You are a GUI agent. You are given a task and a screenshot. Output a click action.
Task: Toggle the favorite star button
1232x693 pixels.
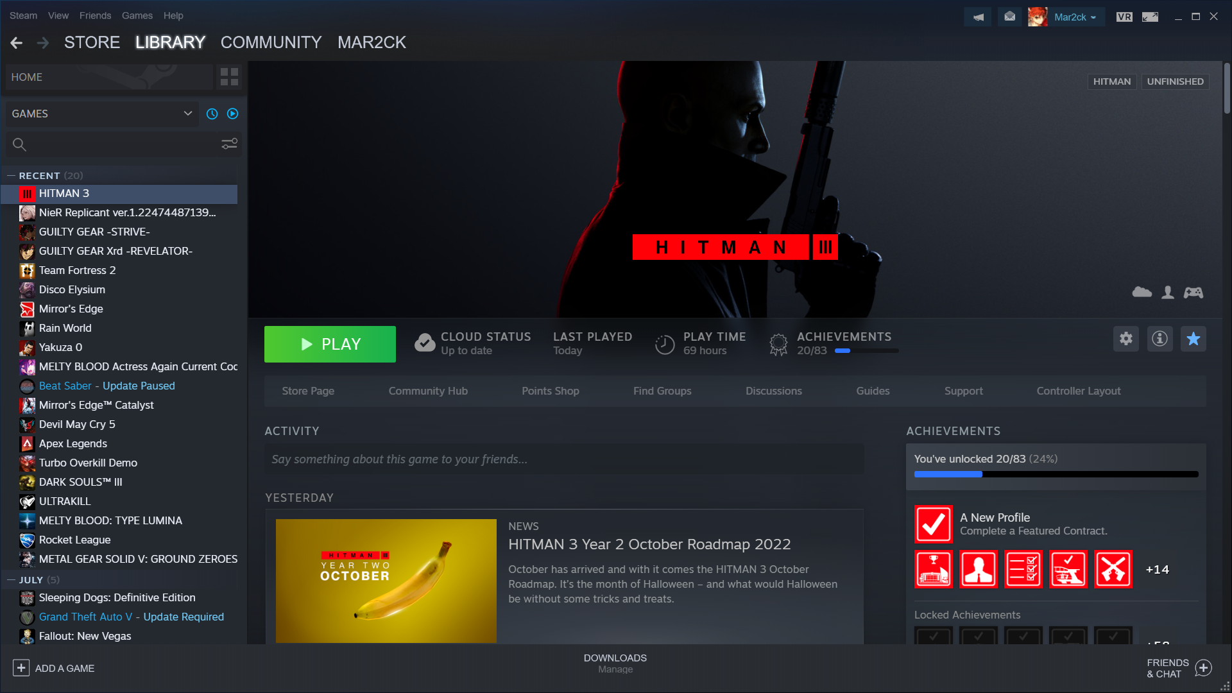1193,339
